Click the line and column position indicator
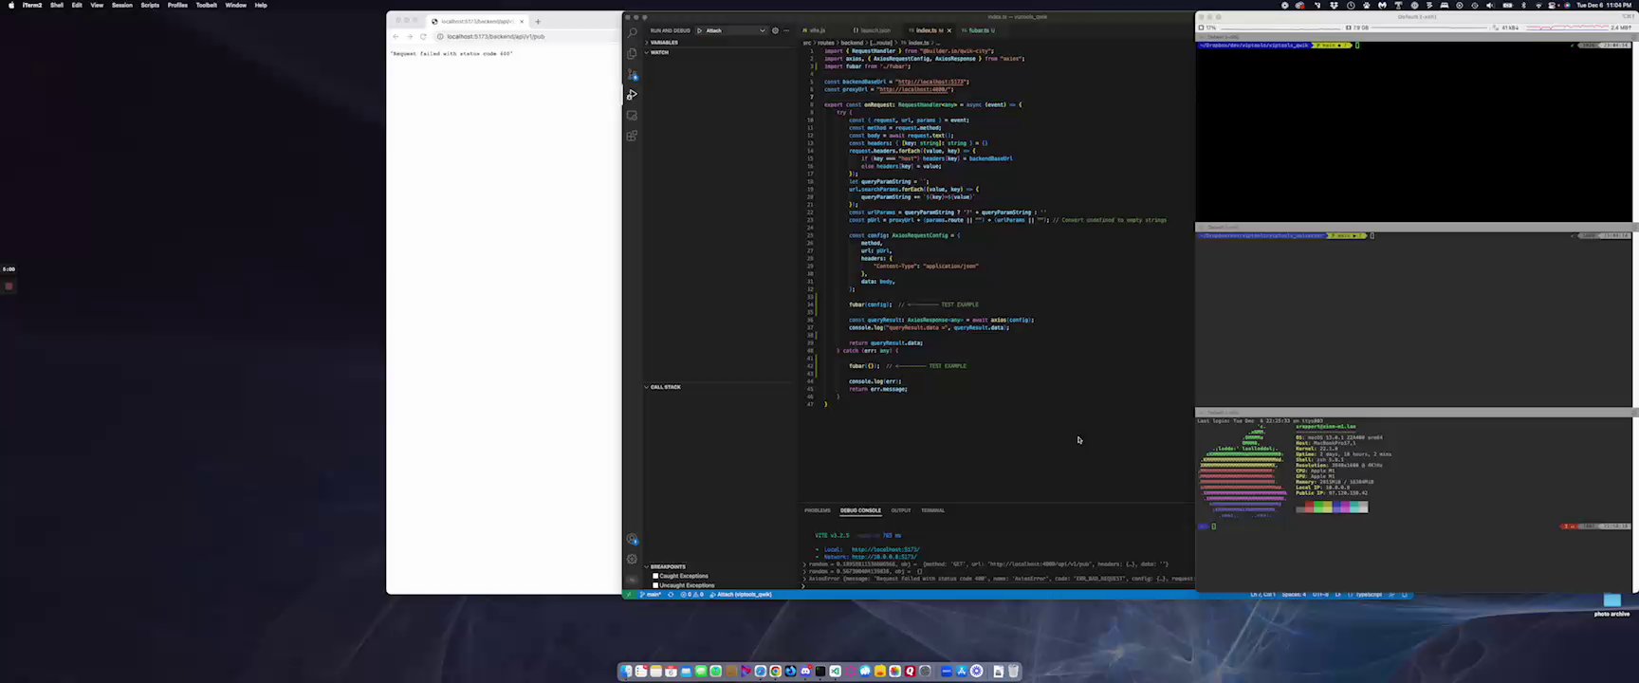 (x=1261, y=595)
